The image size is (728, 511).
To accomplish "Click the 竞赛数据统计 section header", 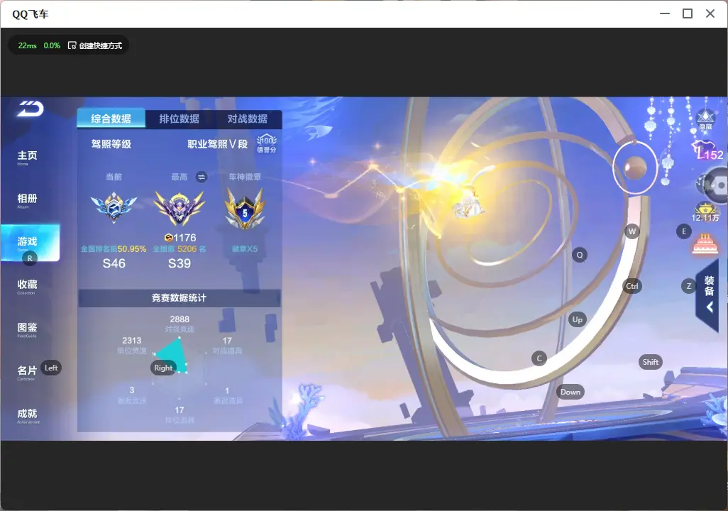I will coord(180,298).
